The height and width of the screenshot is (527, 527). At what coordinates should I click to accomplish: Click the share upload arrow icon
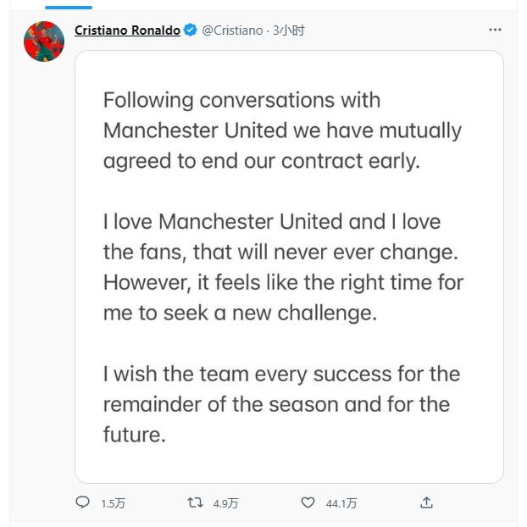click(x=427, y=502)
